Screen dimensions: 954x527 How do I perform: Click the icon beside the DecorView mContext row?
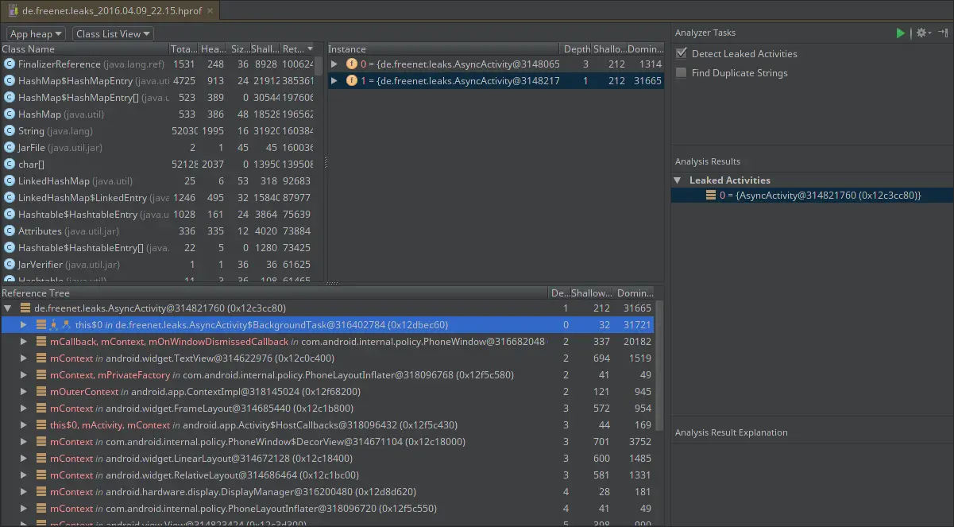[x=41, y=441]
